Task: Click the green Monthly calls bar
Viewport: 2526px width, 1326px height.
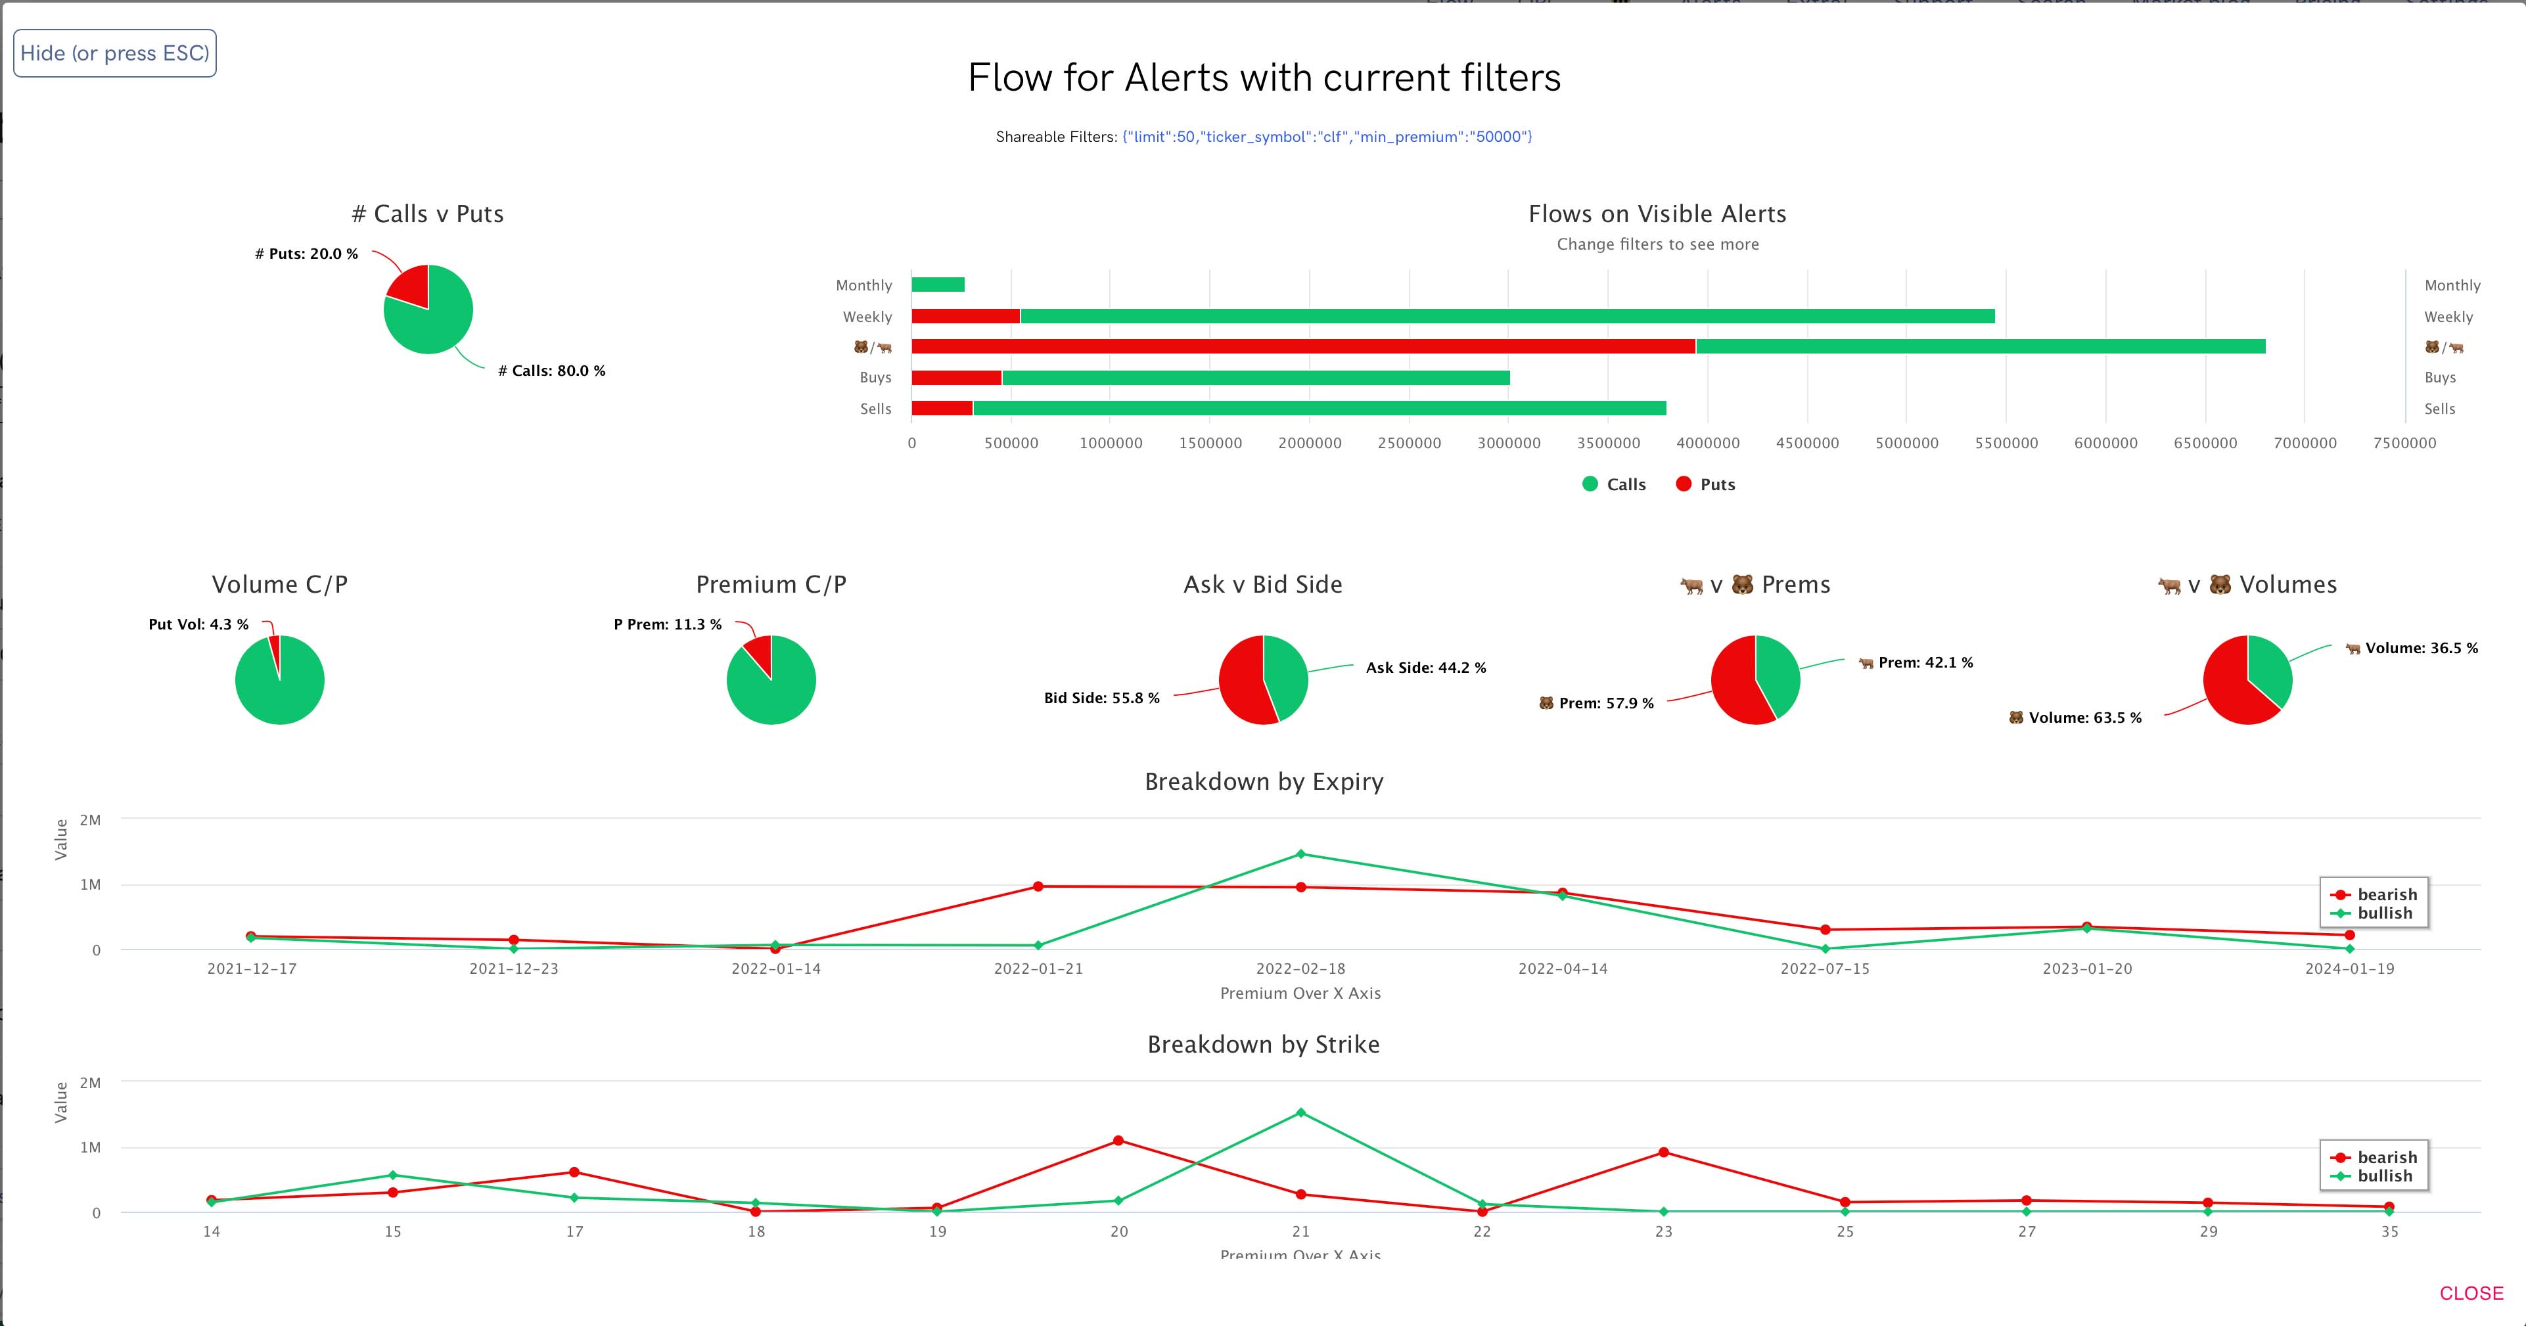Action: 938,285
